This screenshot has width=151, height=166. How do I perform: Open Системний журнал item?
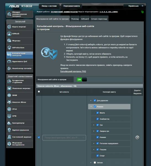[x=20, y=137]
